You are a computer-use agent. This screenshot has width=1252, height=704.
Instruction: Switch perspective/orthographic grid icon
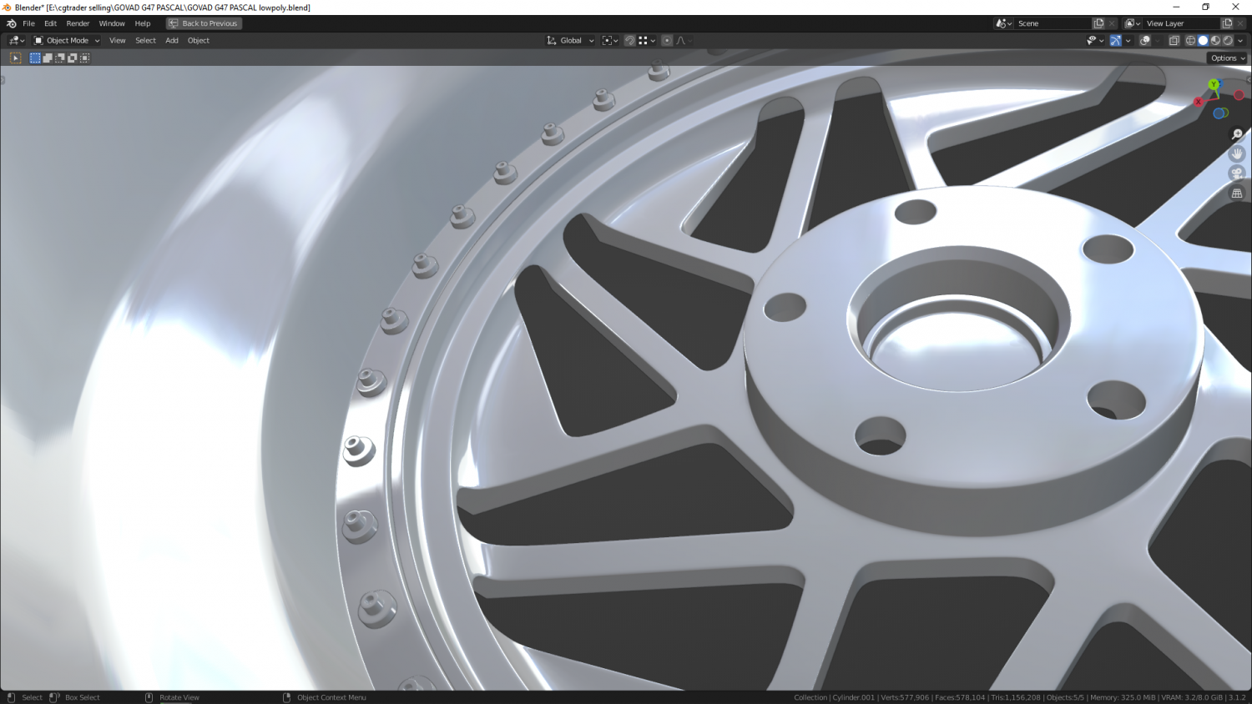tap(1237, 193)
